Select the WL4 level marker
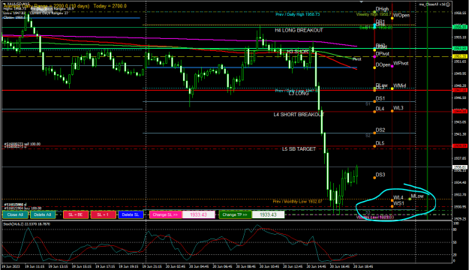 (392, 200)
